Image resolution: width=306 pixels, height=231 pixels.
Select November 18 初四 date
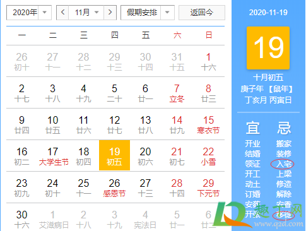[83, 156]
